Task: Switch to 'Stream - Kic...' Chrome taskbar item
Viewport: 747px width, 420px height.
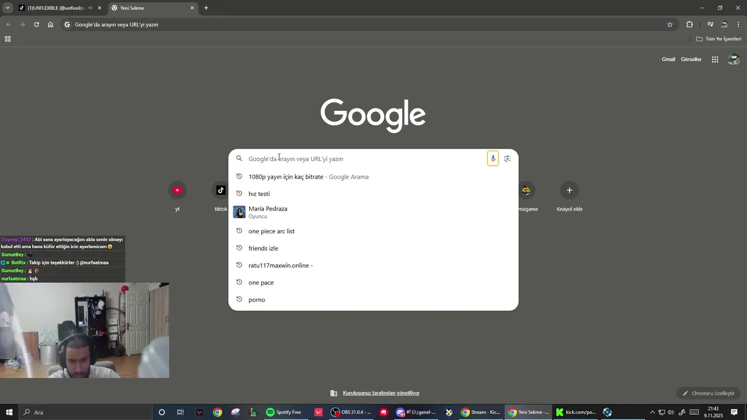Action: tap(480, 412)
